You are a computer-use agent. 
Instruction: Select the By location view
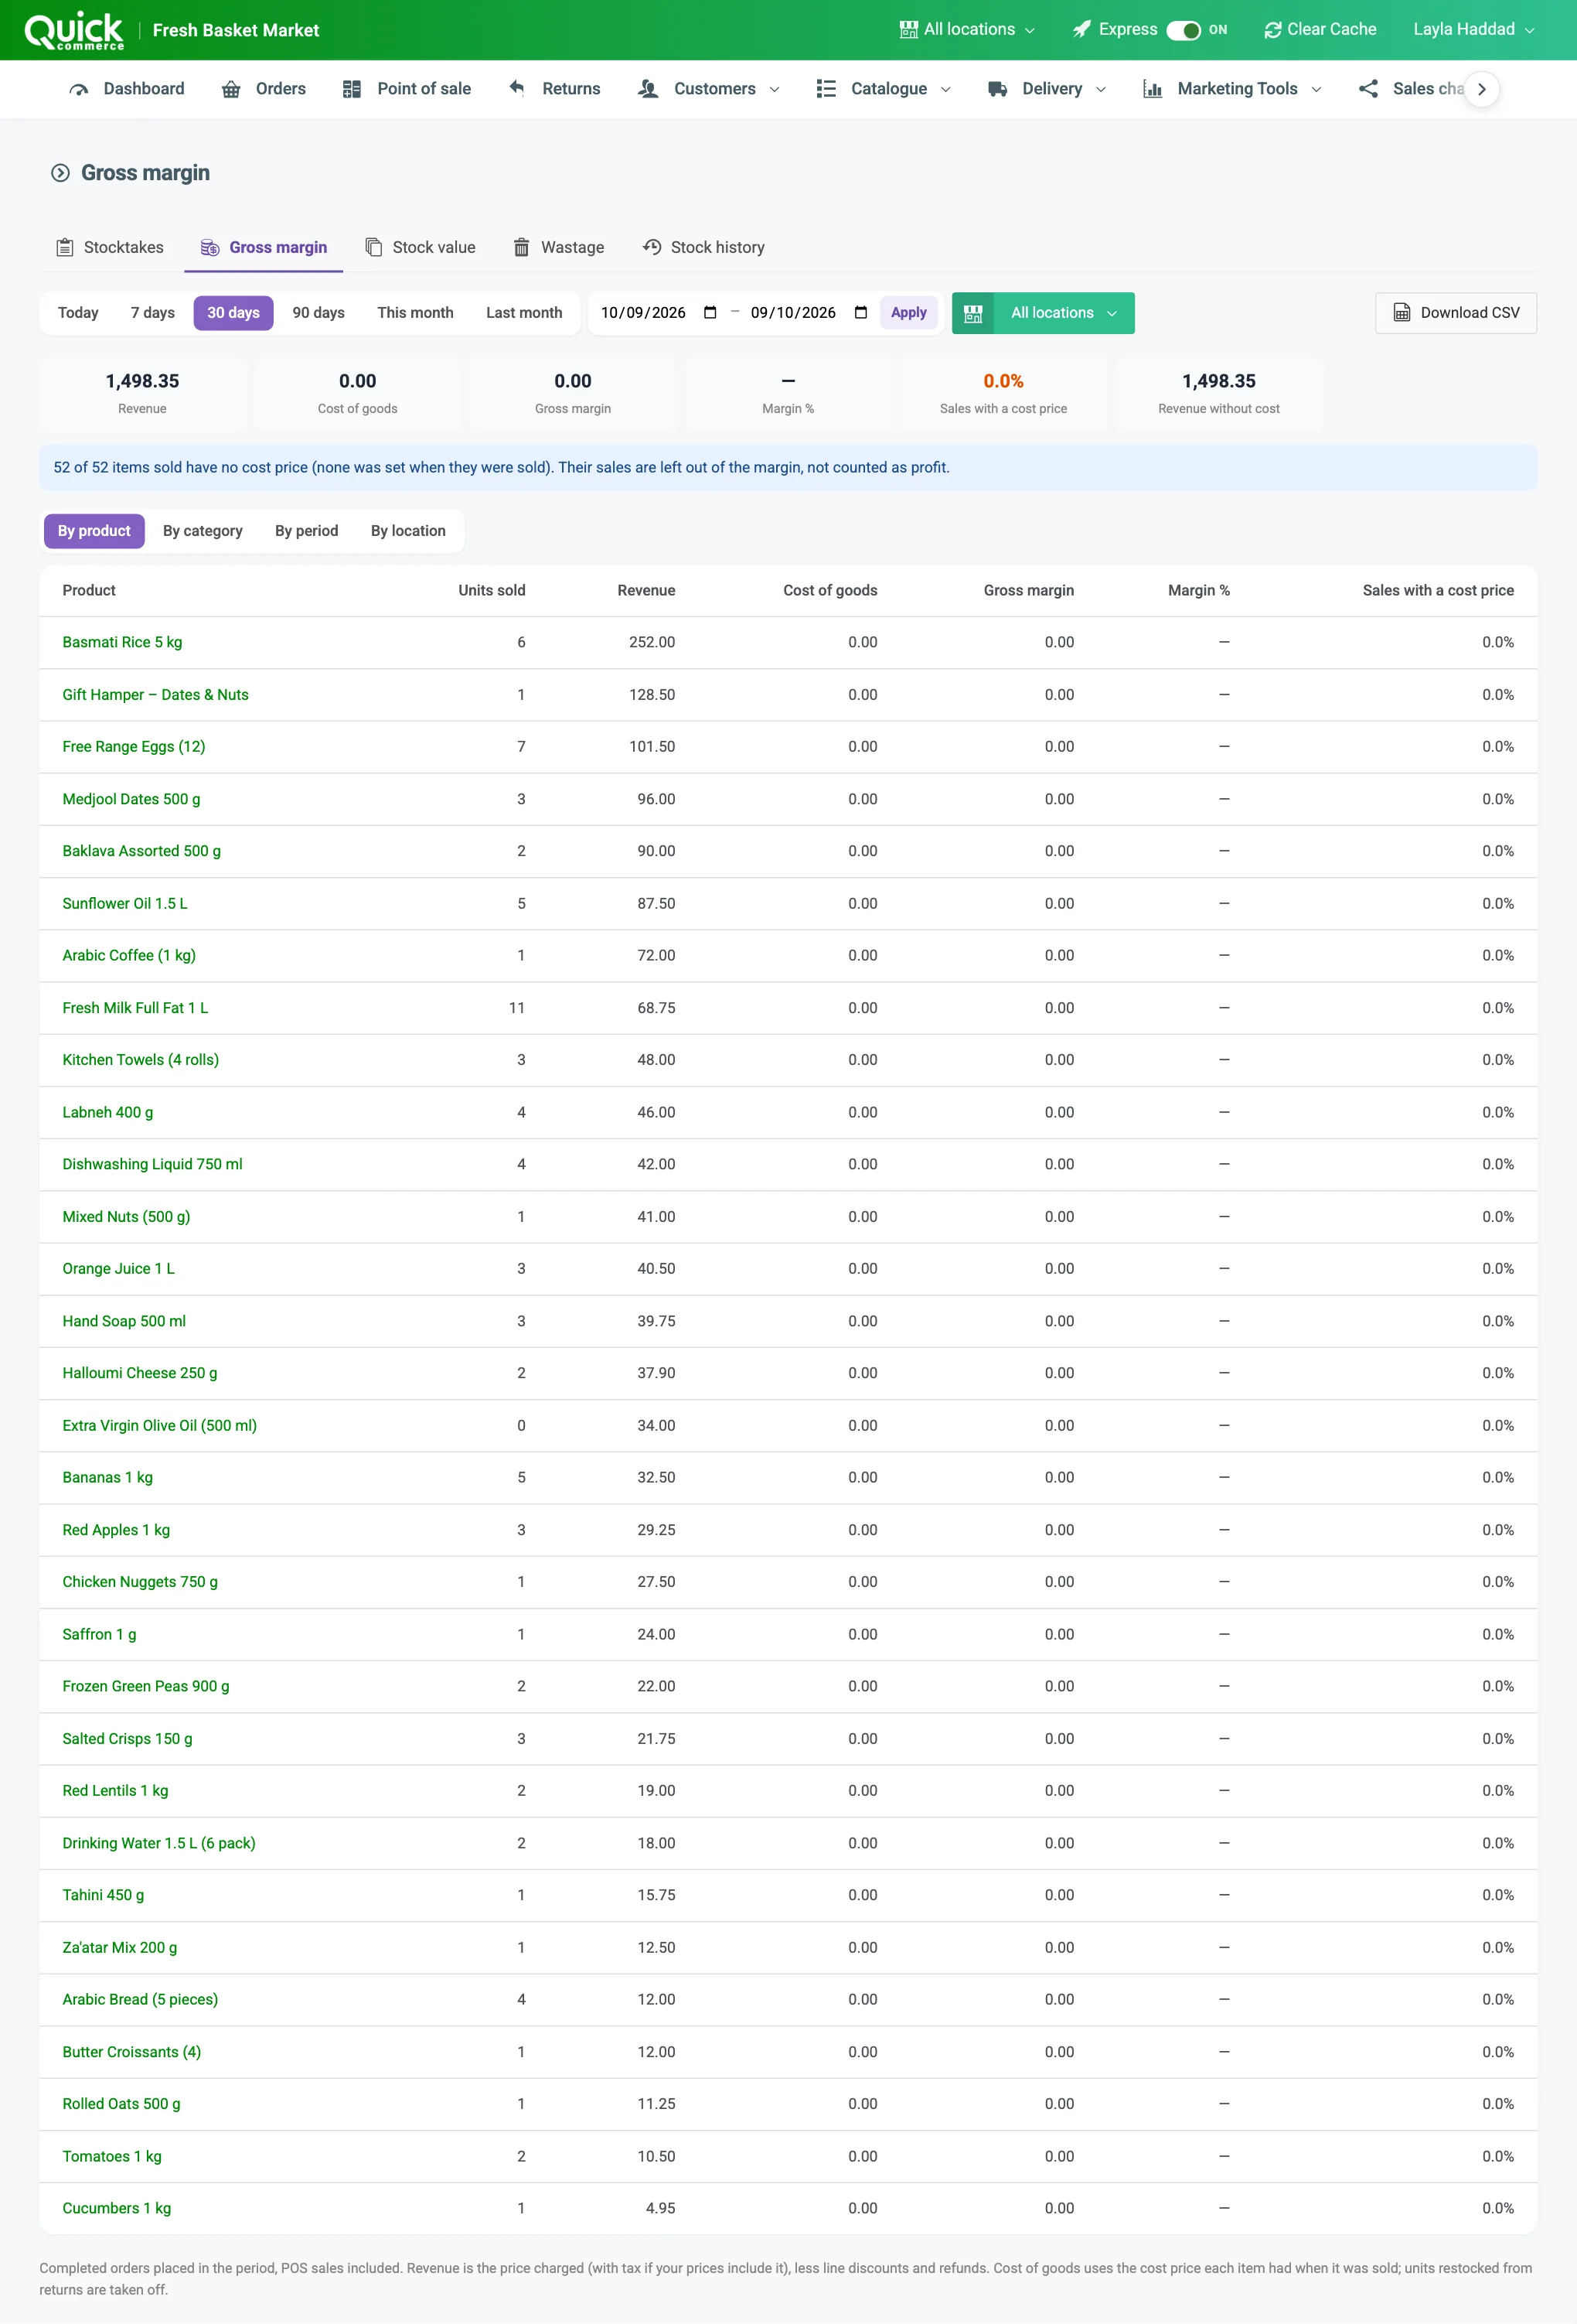409,531
